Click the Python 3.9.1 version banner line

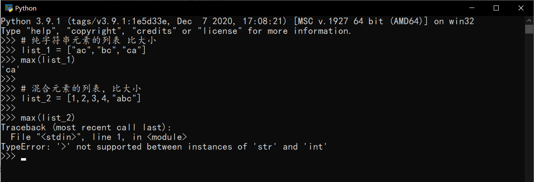238,21
